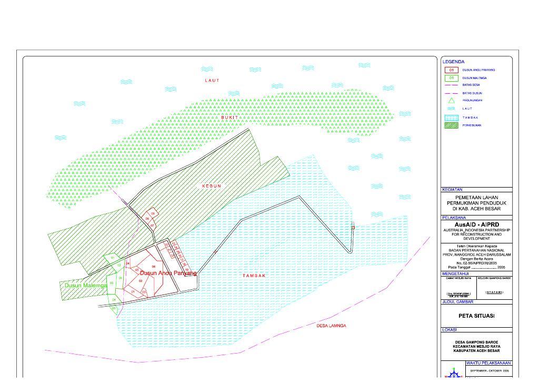The width and height of the screenshot is (539, 382).
Task: Click the AusAID - AIPRD heading
Action: 476,224
